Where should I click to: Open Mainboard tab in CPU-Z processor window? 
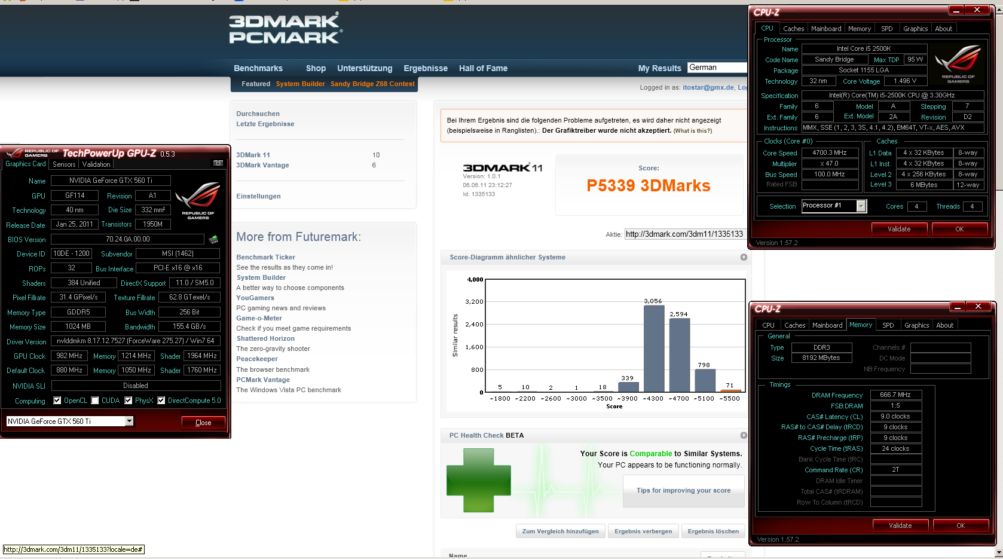pos(826,29)
